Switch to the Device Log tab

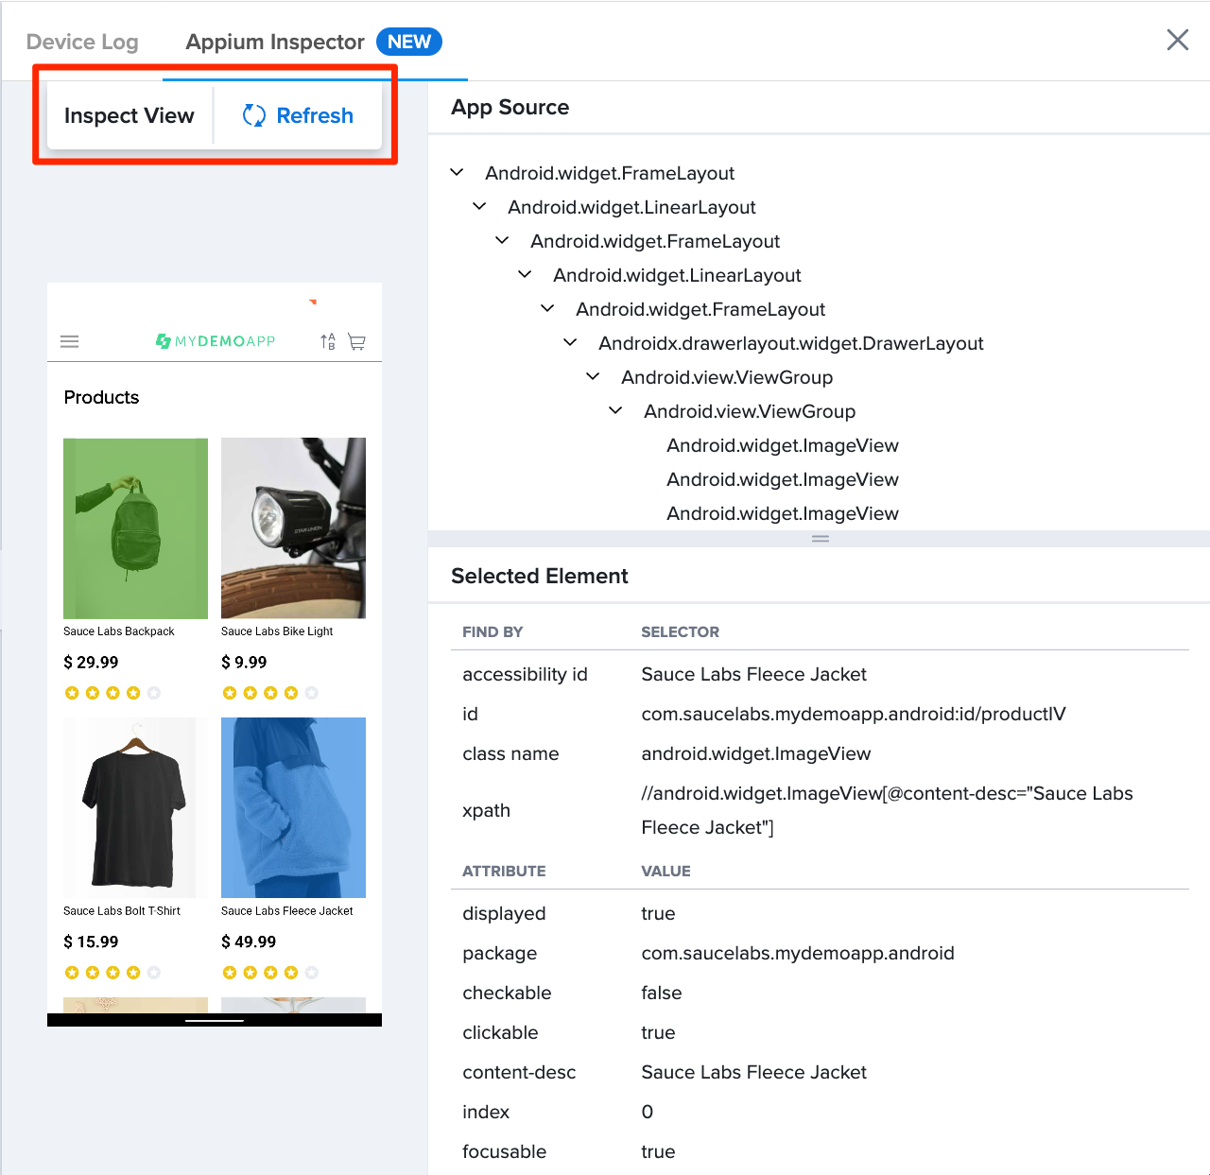coord(82,42)
